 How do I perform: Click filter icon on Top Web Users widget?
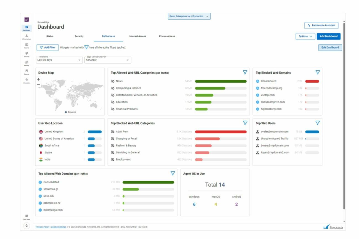coord(318,123)
